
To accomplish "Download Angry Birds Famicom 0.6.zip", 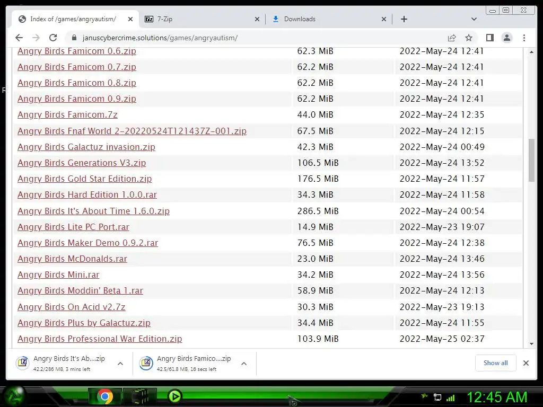I will pyautogui.click(x=77, y=51).
